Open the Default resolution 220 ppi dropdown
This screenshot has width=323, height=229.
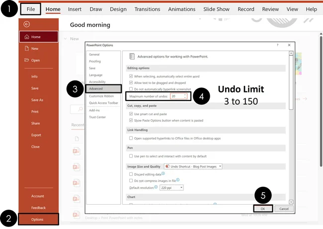tap(171, 188)
